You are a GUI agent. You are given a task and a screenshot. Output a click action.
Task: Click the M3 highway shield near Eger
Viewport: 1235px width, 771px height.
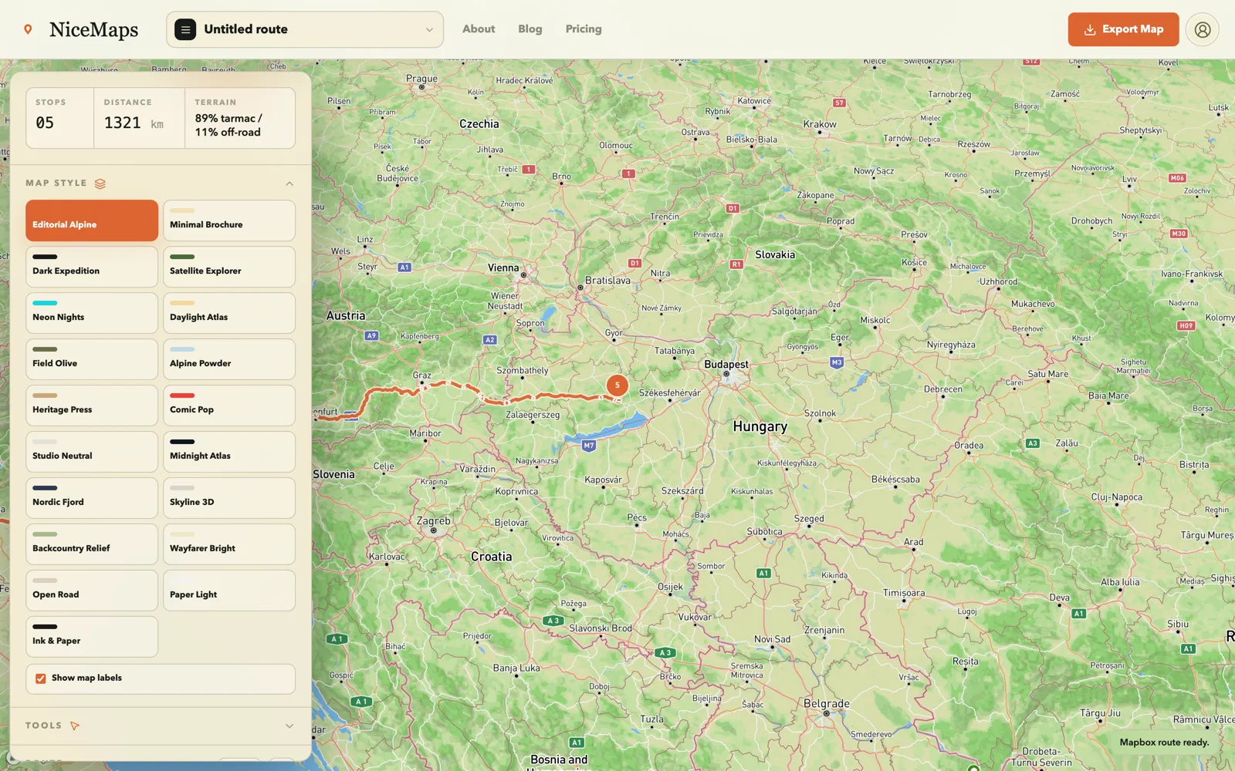pyautogui.click(x=837, y=362)
